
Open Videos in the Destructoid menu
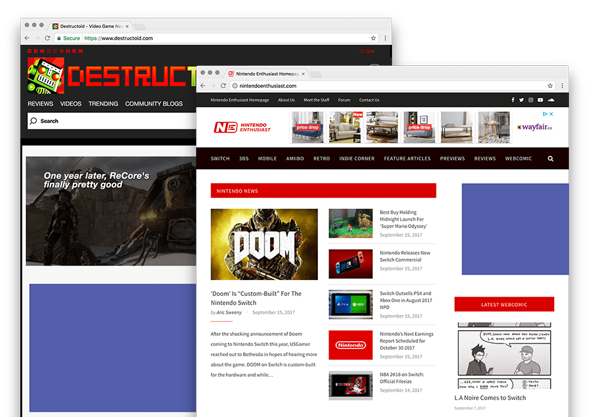pyautogui.click(x=70, y=104)
